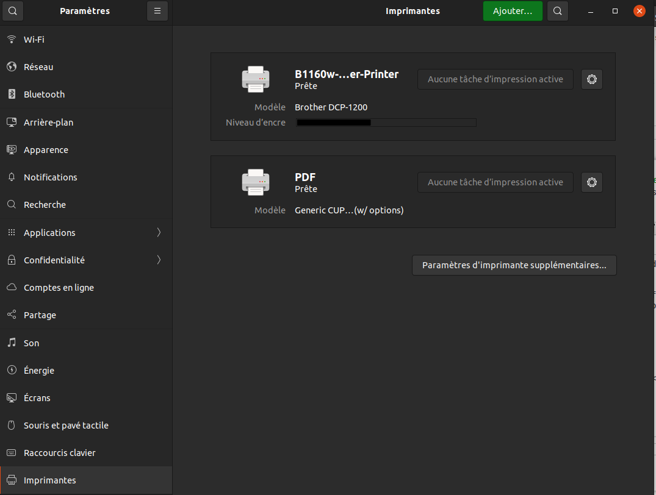656x495 pixels.
Task: Click the printers search icon beside Ajouter
Action: (x=558, y=11)
